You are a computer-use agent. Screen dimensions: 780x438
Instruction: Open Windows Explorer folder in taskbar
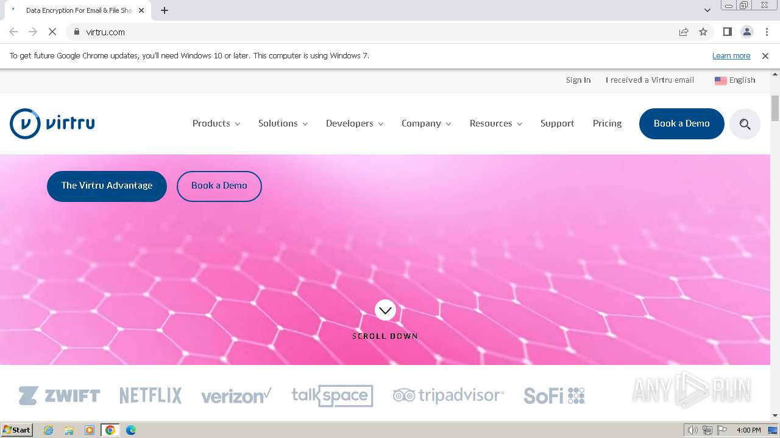click(69, 430)
